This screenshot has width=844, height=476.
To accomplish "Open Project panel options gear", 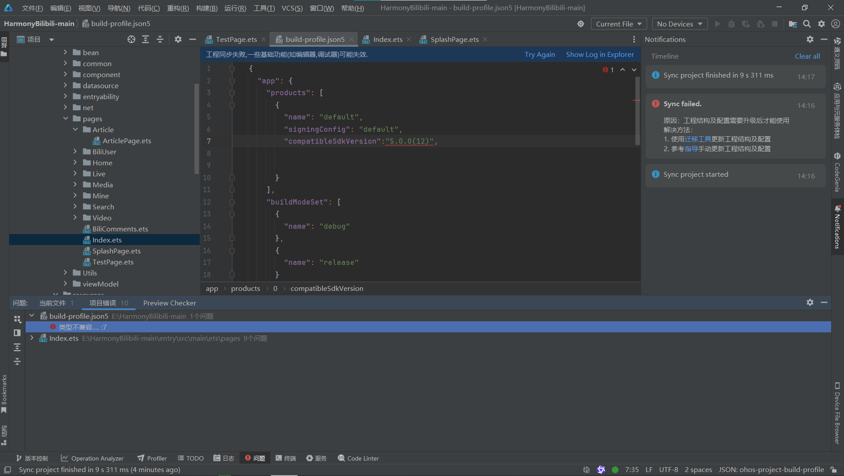I will click(x=178, y=39).
